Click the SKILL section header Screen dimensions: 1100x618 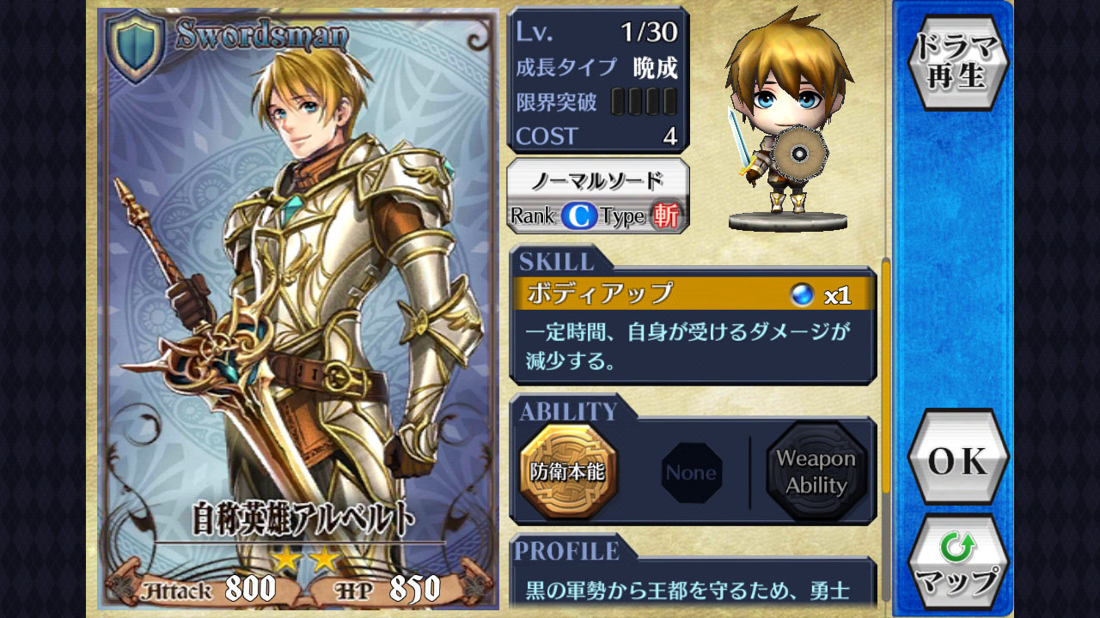pos(557,262)
